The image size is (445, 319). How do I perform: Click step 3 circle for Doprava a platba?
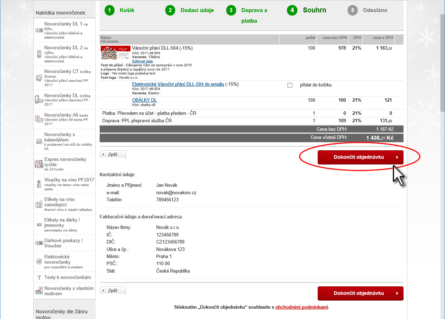click(231, 10)
